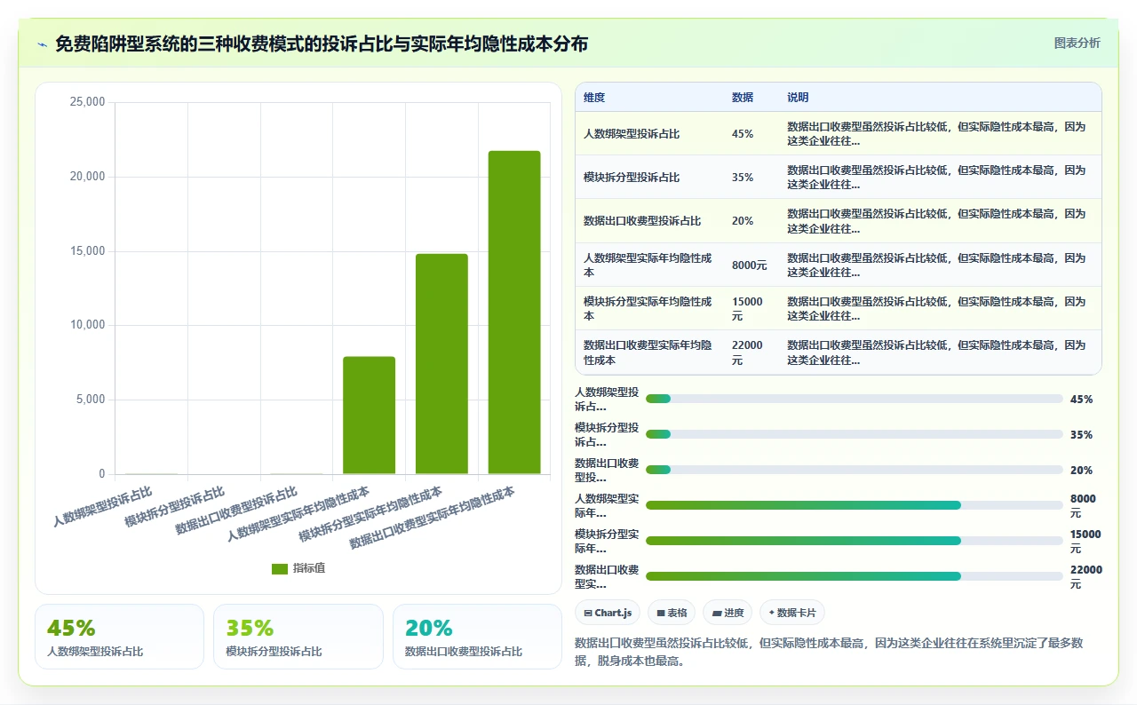Click the 22000元 value in table
The width and height of the screenshot is (1137, 705).
coord(747,352)
